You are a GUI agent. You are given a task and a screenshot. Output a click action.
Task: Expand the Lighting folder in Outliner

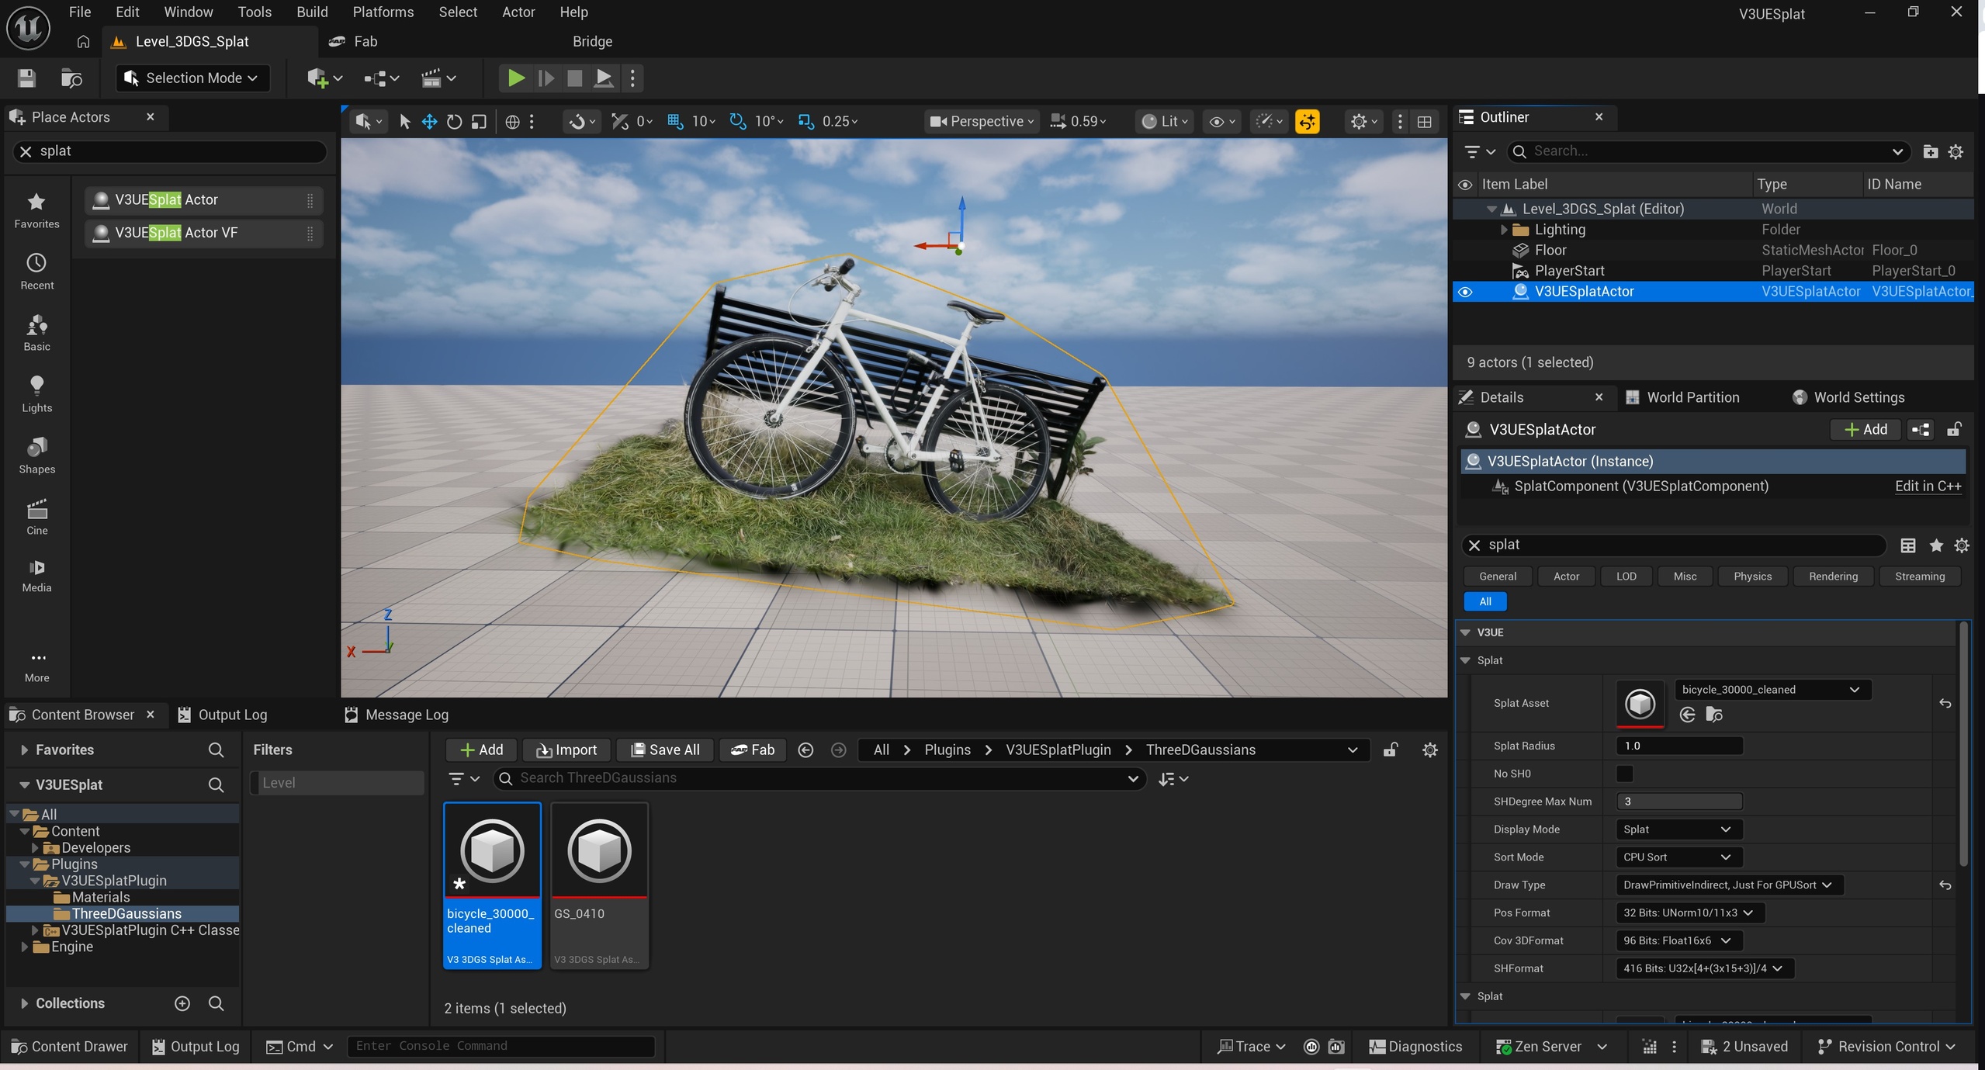coord(1503,230)
